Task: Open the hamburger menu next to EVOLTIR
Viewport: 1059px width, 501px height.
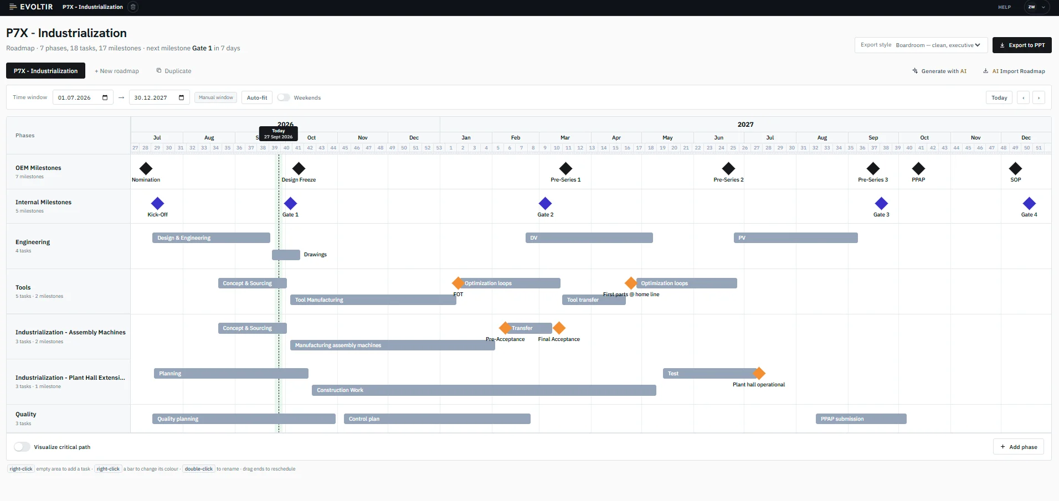Action: [13, 7]
